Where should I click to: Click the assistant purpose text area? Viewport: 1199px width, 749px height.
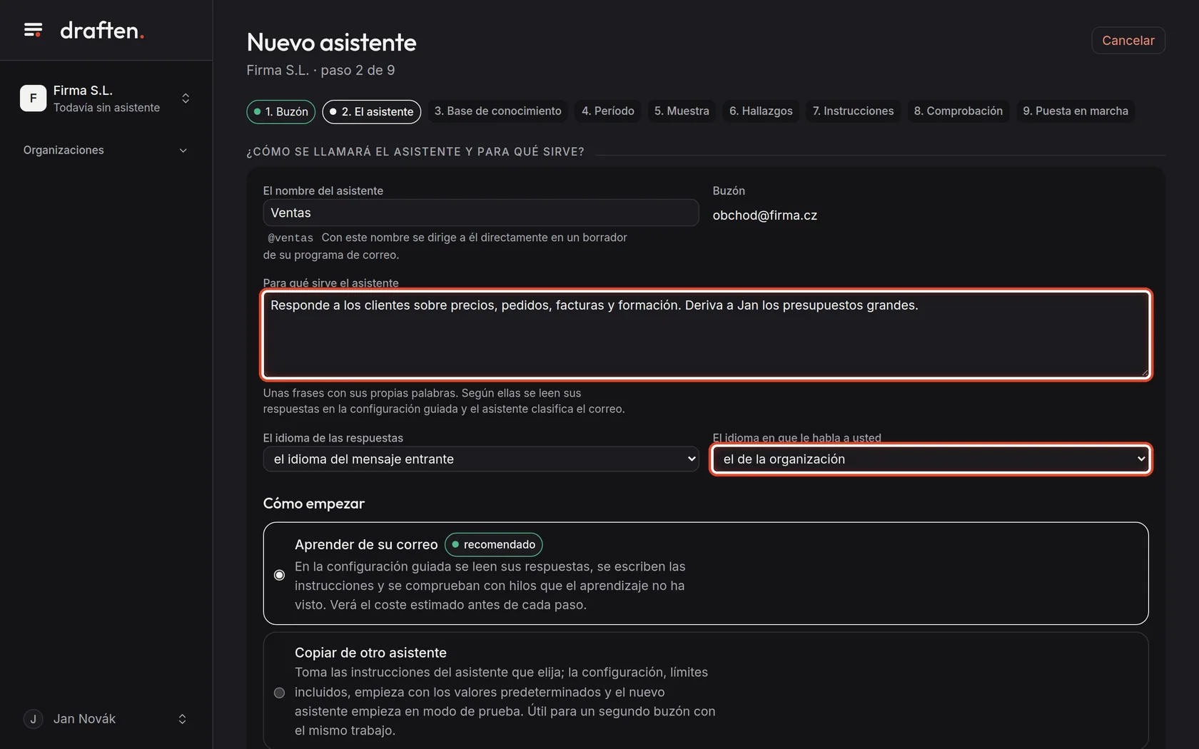[x=706, y=335]
